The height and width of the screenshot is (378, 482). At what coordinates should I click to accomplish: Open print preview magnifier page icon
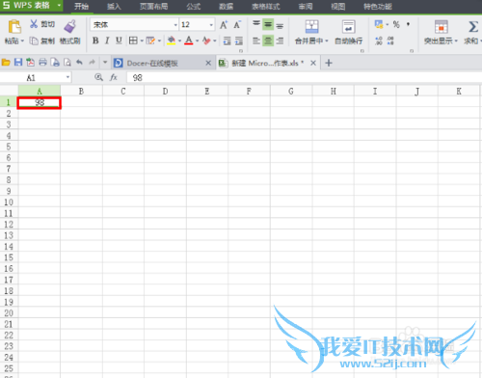[67, 63]
